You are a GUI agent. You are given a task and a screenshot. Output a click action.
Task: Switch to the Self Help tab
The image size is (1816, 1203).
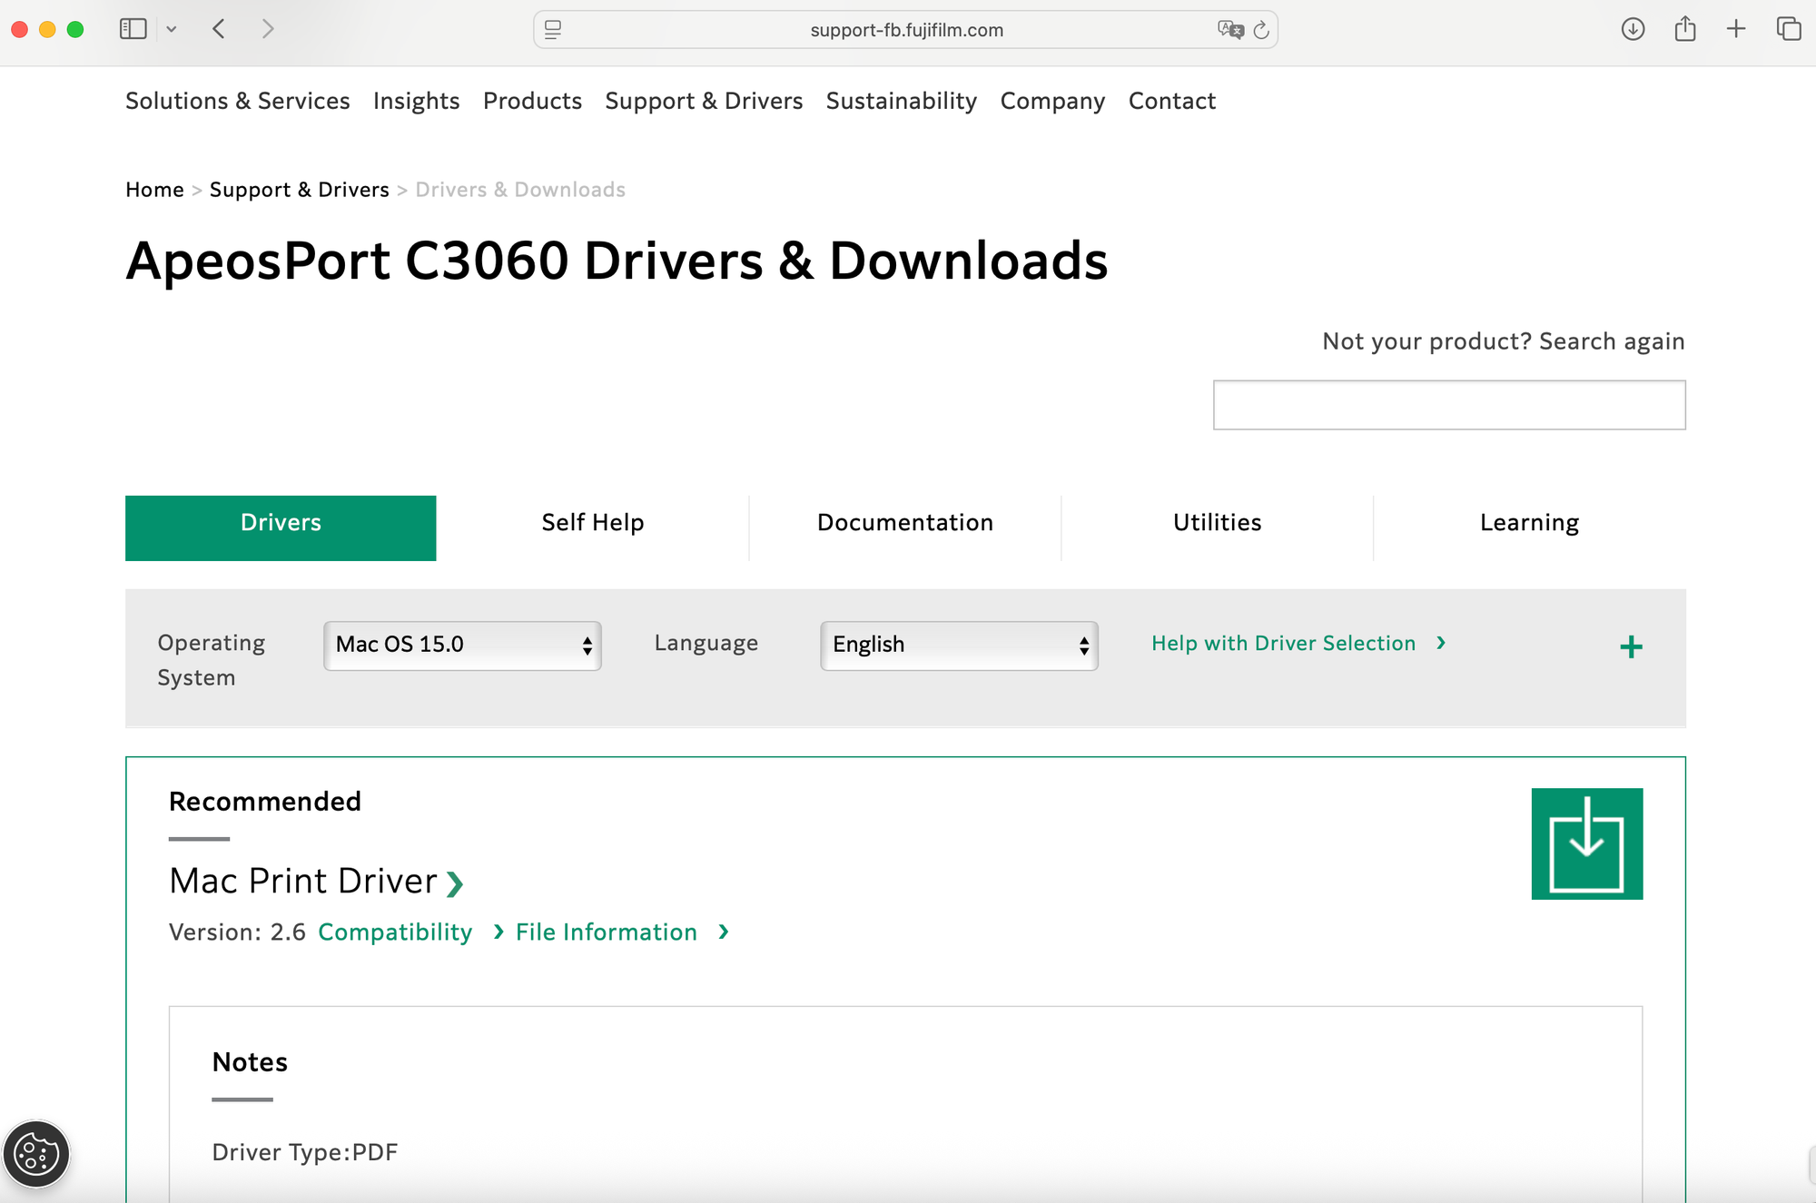tap(593, 523)
